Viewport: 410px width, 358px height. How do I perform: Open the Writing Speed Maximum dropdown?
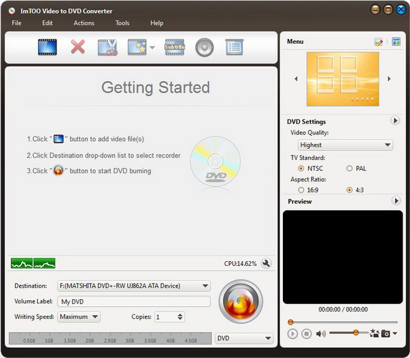79,317
